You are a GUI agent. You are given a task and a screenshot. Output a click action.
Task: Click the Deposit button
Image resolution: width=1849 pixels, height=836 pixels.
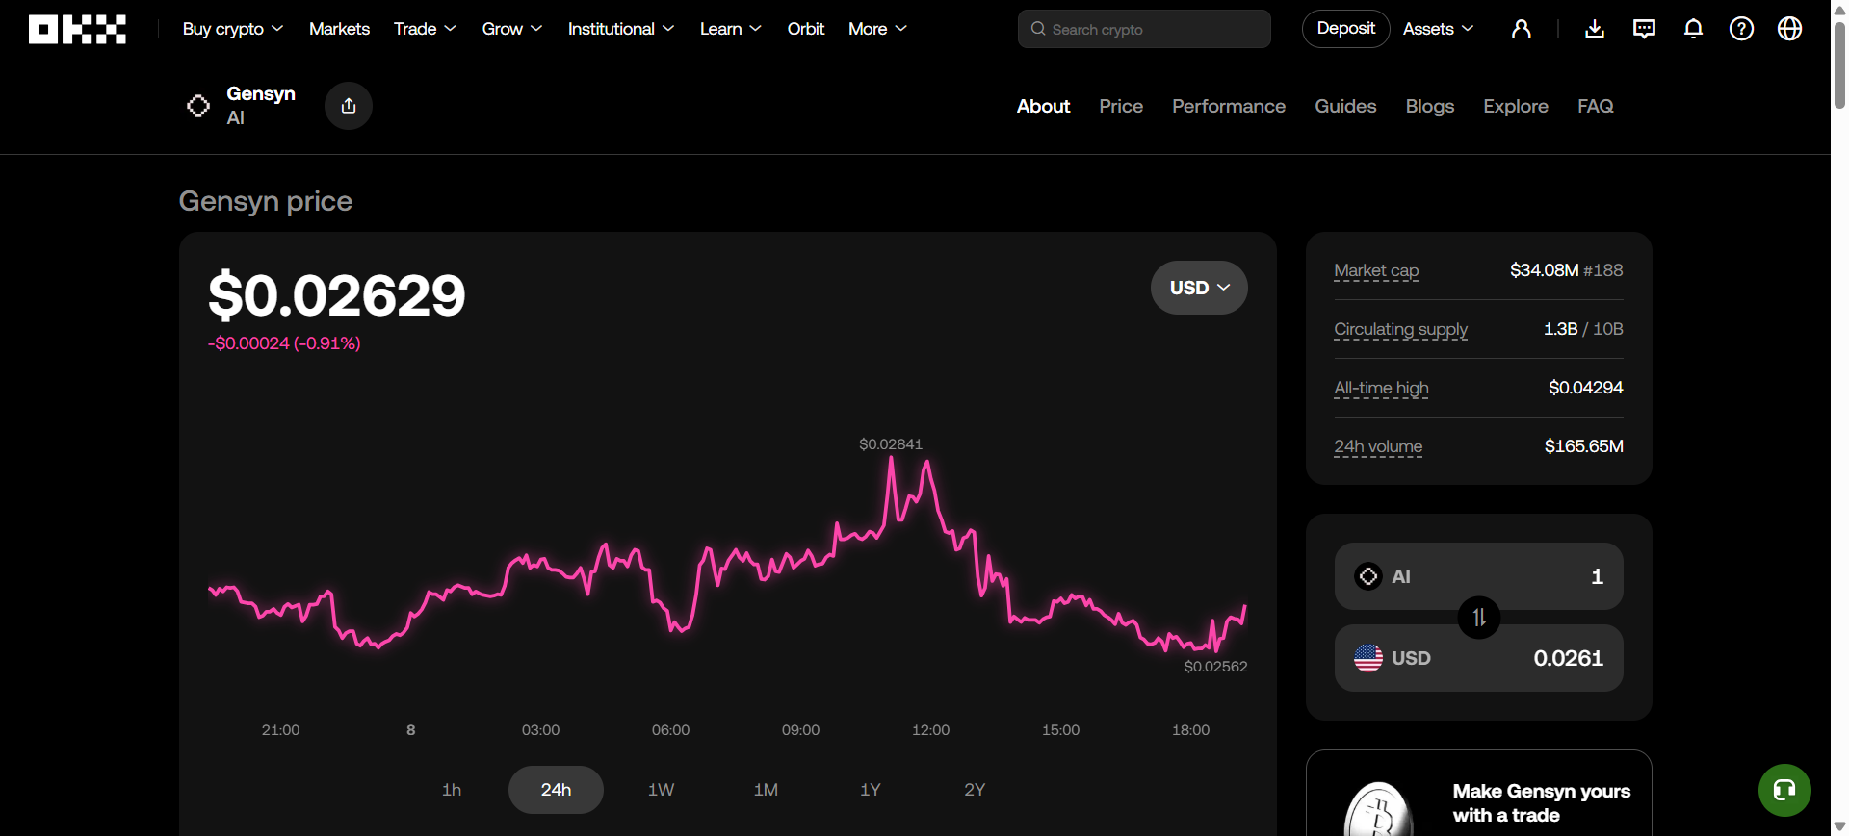(x=1345, y=29)
